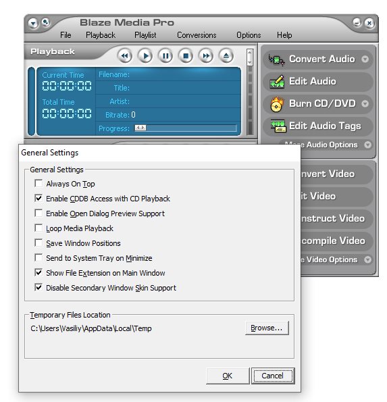Pause playback with the pause button
This screenshot has width=387, height=402.
[x=165, y=55]
